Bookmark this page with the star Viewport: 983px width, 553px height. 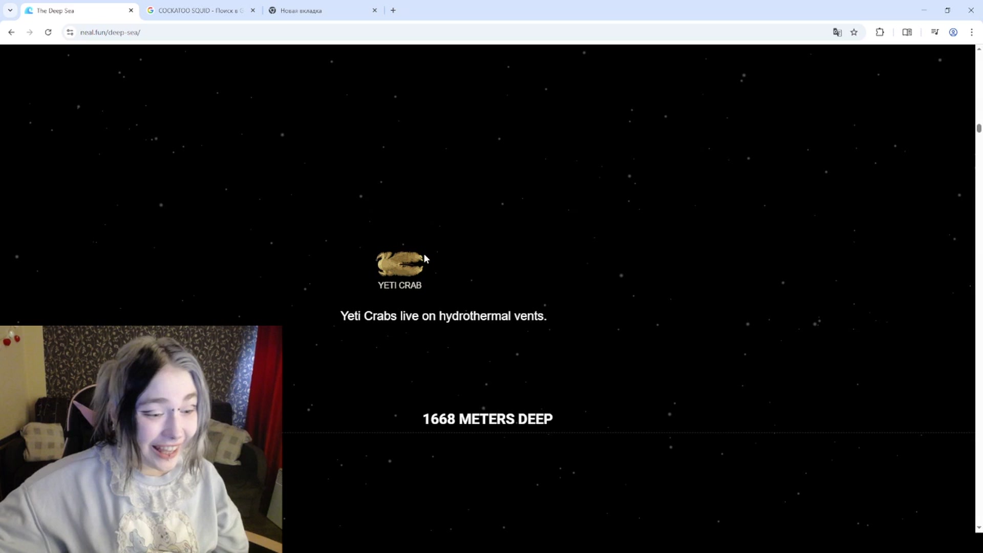click(x=854, y=32)
